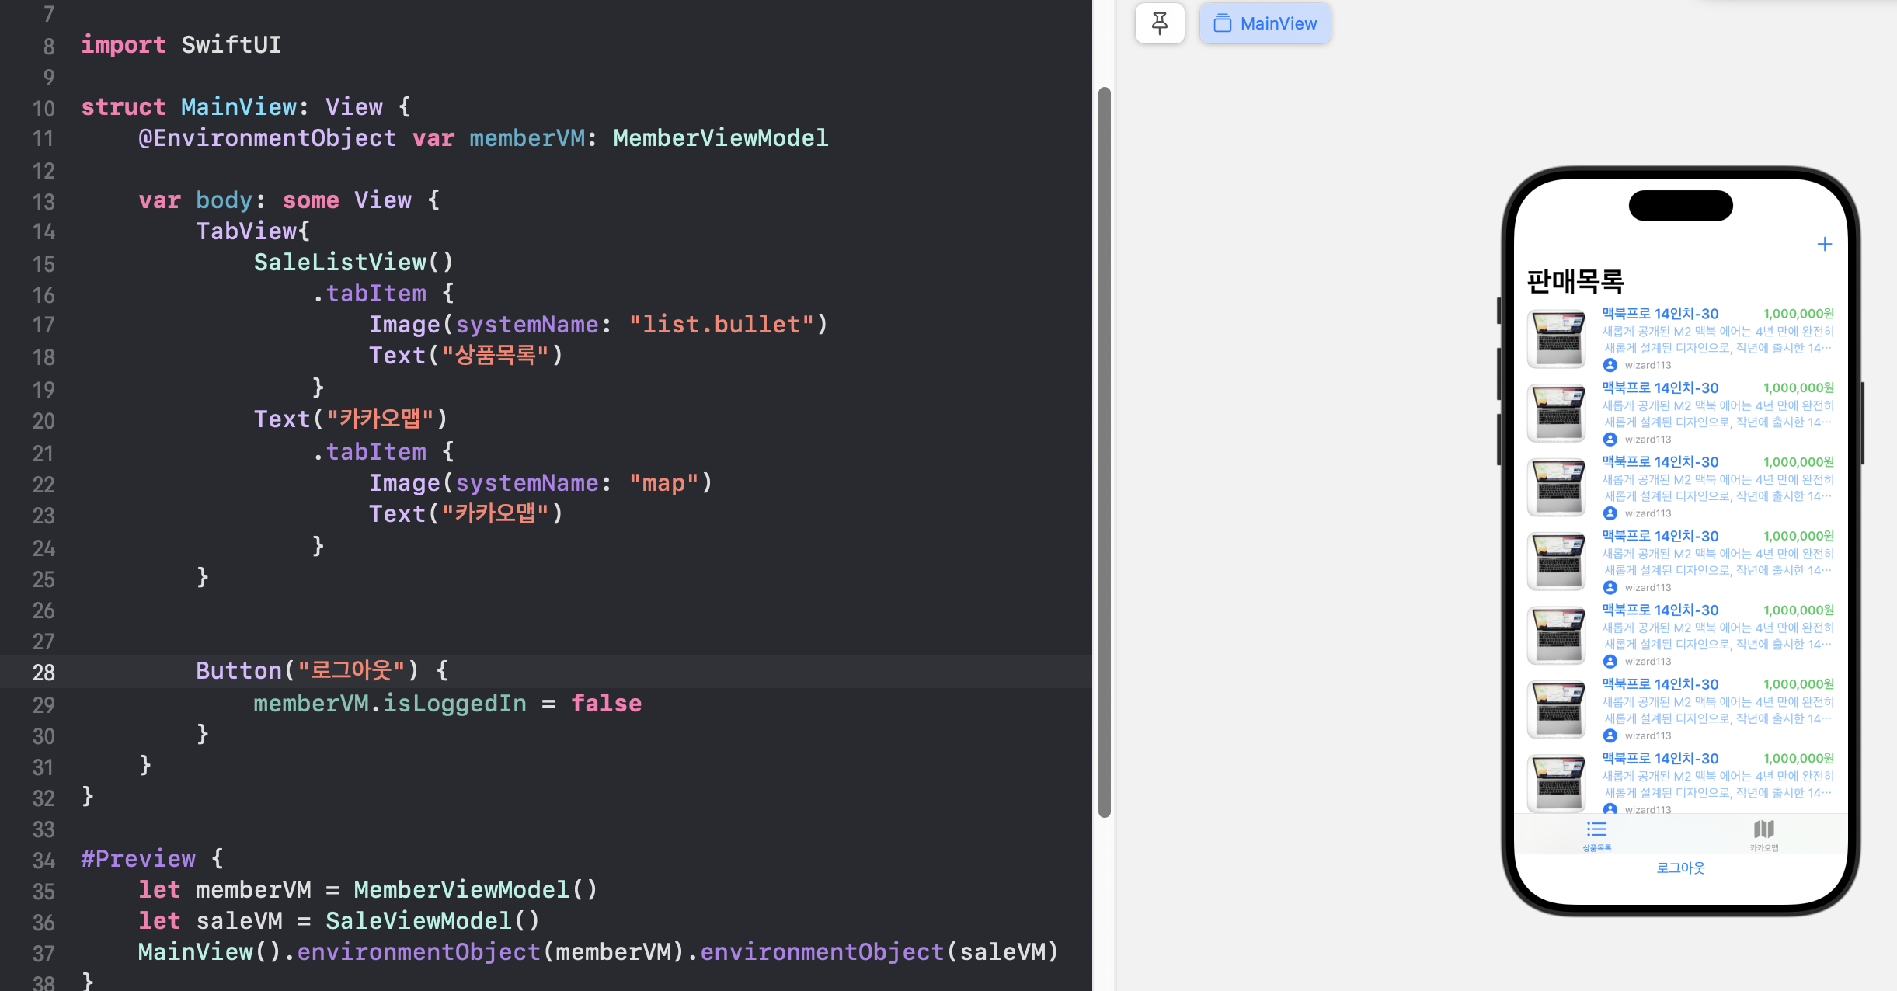Click the fourth wizard113 profile icon
The image size is (1897, 991).
[x=1610, y=588]
